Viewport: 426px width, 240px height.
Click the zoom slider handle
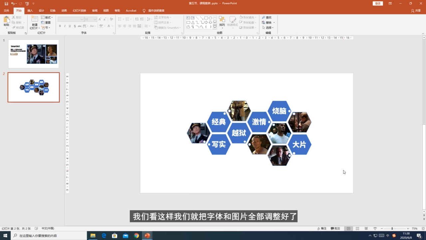point(392,229)
